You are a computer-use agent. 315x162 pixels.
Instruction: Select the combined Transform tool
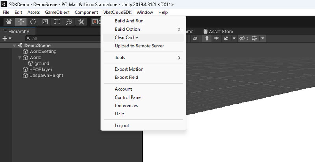[69, 22]
